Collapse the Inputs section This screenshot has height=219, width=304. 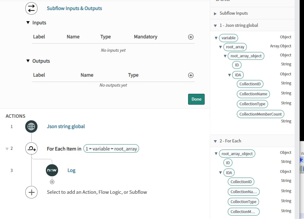28,23
